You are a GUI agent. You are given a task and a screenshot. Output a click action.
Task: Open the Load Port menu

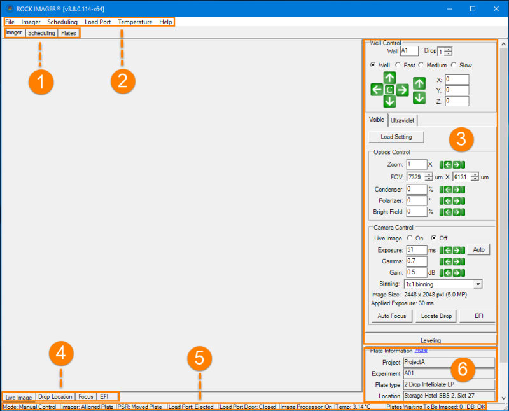pos(98,22)
